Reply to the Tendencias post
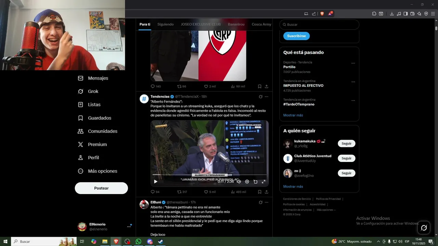 click(x=155, y=192)
